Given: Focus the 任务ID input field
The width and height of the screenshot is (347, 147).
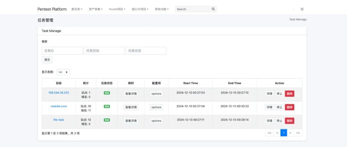Looking at the screenshot, I should 62,51.
